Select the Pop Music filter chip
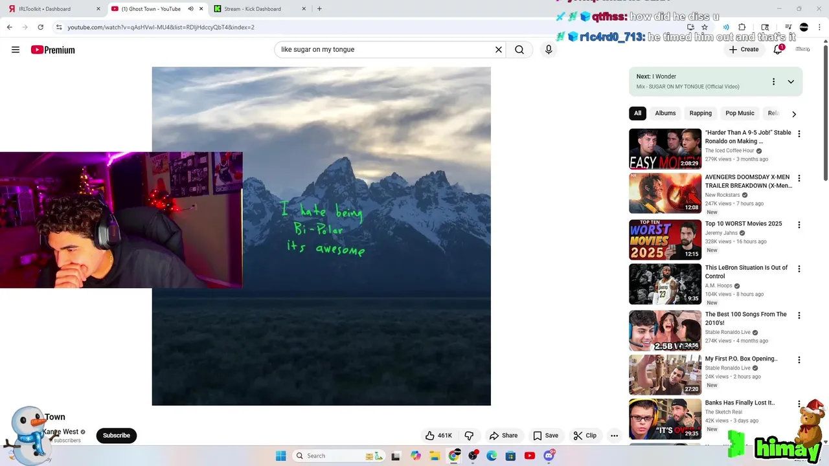This screenshot has width=829, height=466. 740,113
